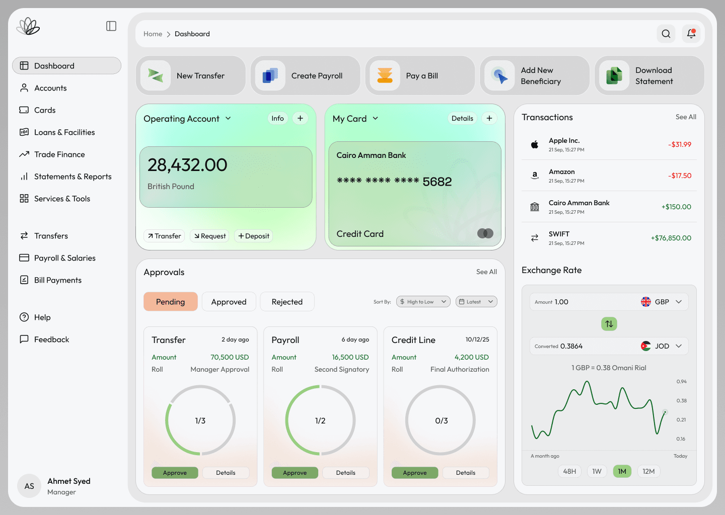Click the Download Statement file icon
The image size is (725, 515).
click(x=614, y=75)
